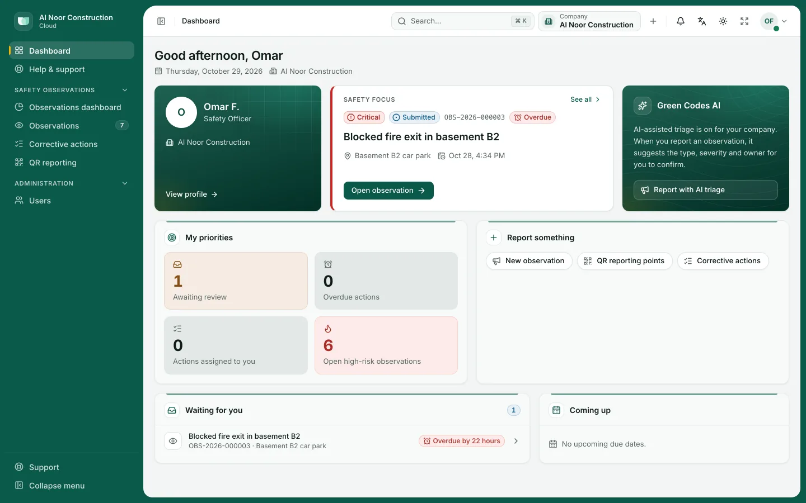Click the Coming up calendar icon
Screen dimensions: 806x503
[556, 410]
